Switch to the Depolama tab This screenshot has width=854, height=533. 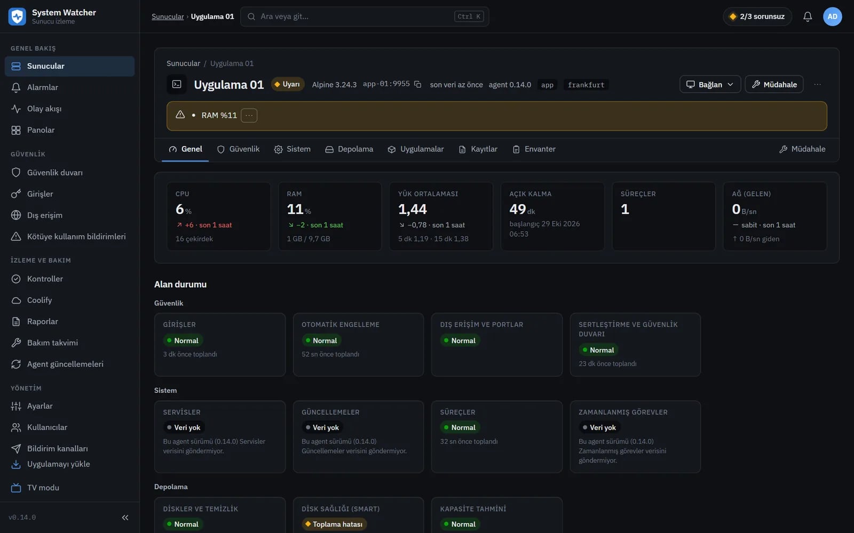pyautogui.click(x=349, y=149)
